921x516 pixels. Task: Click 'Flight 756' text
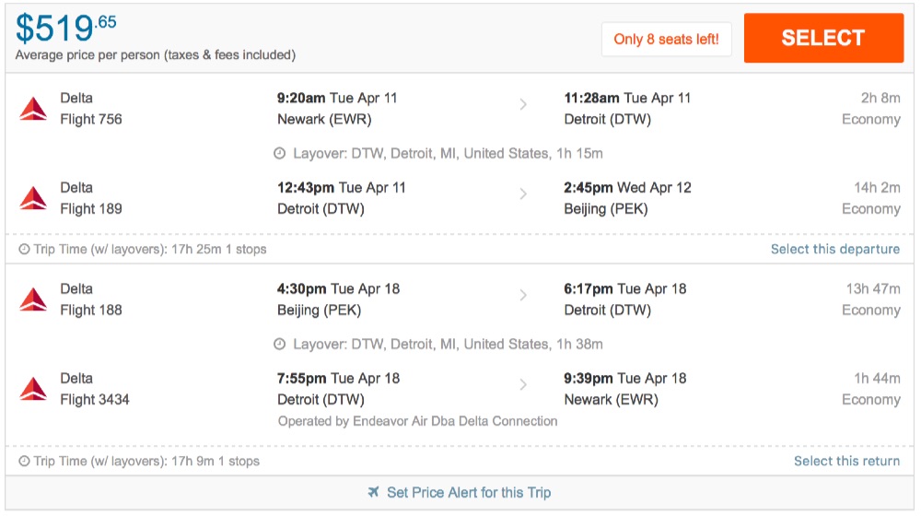click(91, 119)
